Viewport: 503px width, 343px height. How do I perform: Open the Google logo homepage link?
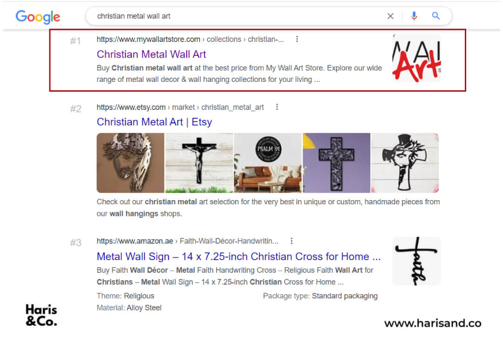(x=38, y=17)
